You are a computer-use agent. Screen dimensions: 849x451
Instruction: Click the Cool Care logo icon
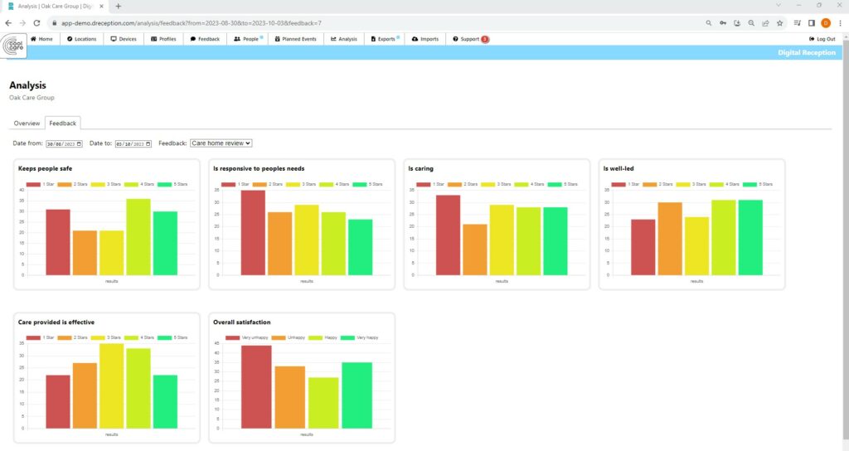click(14, 46)
